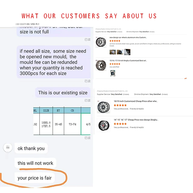Click the 'this will not work' message bubble
Viewport: 193px width, 193px height.
[35, 163]
